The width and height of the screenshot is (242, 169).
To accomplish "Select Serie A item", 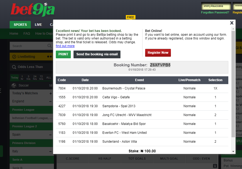I will pos(31,160).
